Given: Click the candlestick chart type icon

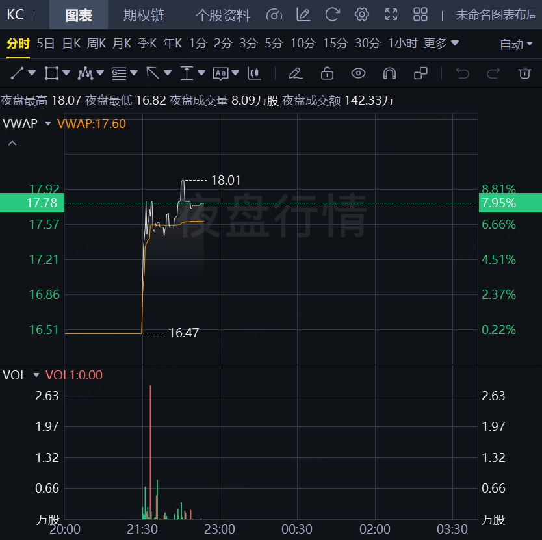Looking at the screenshot, I should 254,73.
